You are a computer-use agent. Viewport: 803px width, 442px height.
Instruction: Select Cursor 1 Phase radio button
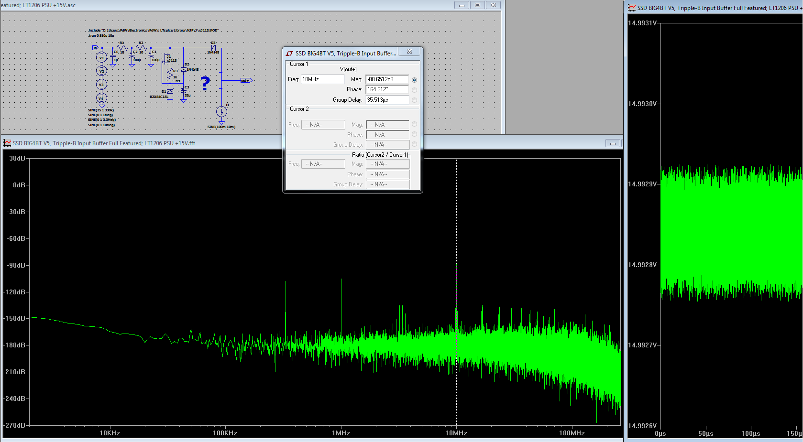tap(414, 90)
